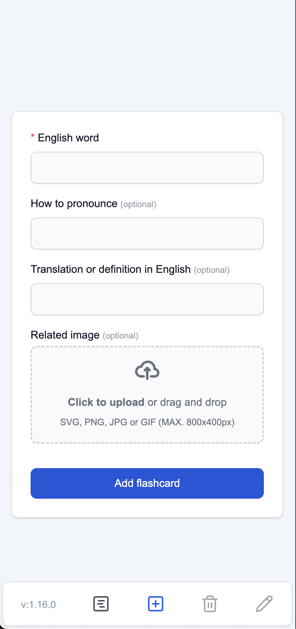Open the flashcard list icon
The height and width of the screenshot is (629, 296).
[x=101, y=604]
